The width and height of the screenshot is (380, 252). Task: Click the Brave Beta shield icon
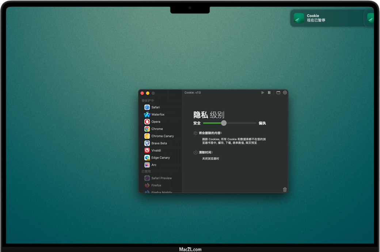pos(147,143)
